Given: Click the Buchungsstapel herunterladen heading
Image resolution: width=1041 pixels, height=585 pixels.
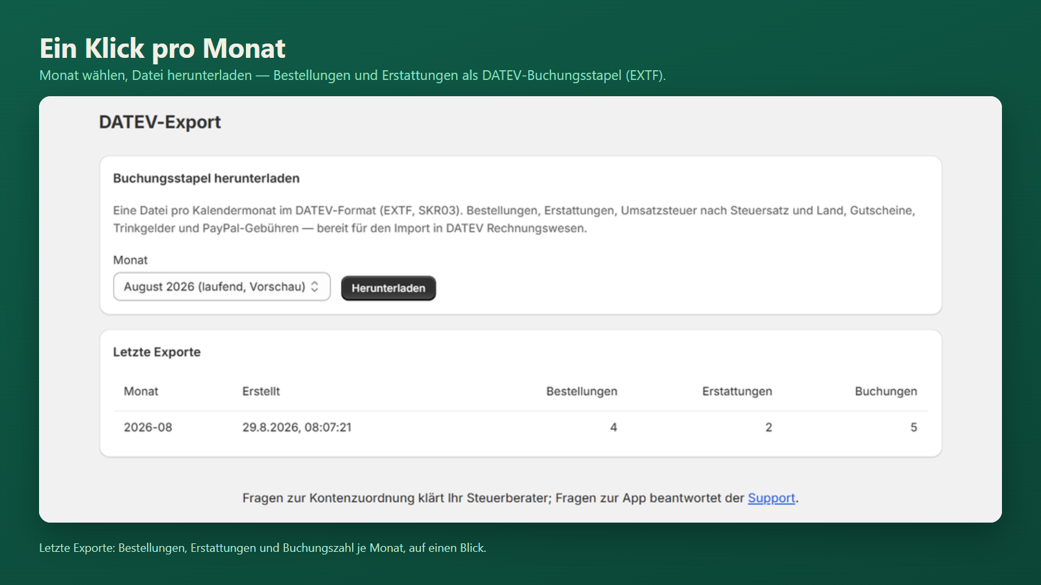Looking at the screenshot, I should (x=206, y=178).
